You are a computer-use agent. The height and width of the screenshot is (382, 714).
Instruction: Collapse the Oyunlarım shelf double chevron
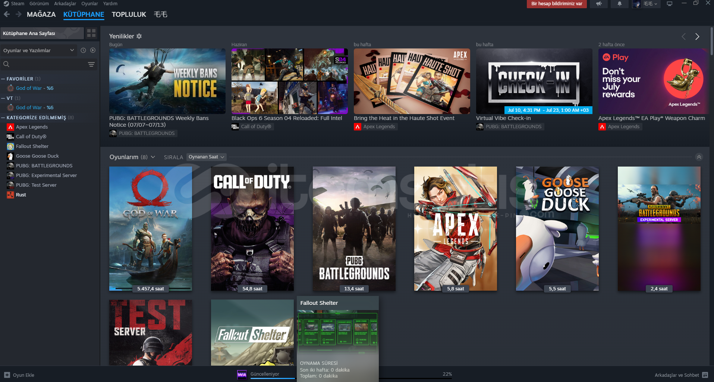click(699, 157)
